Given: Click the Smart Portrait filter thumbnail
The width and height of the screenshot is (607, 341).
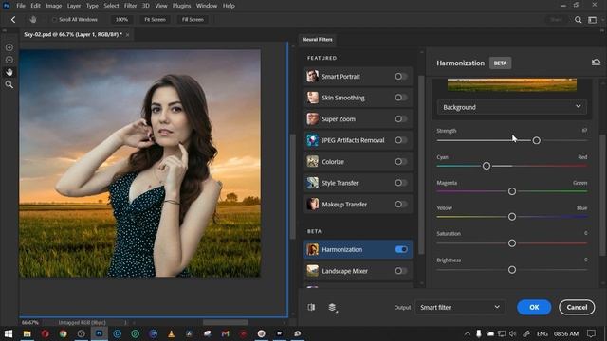Looking at the screenshot, I should [312, 76].
